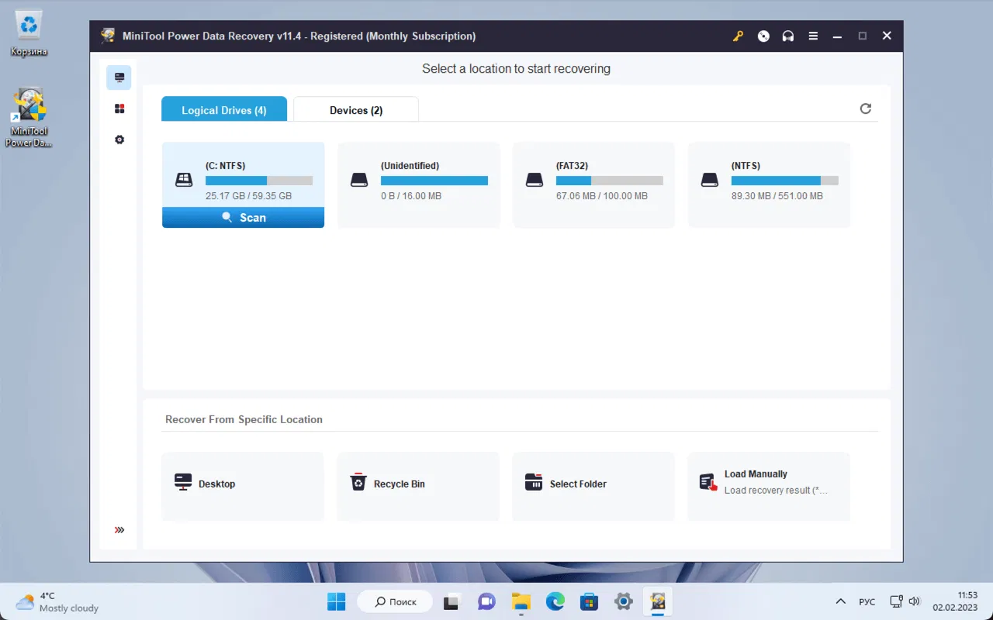Click the 551.00 MB NTFS usage bar
Viewport: 993px width, 620px height.
click(x=785, y=181)
